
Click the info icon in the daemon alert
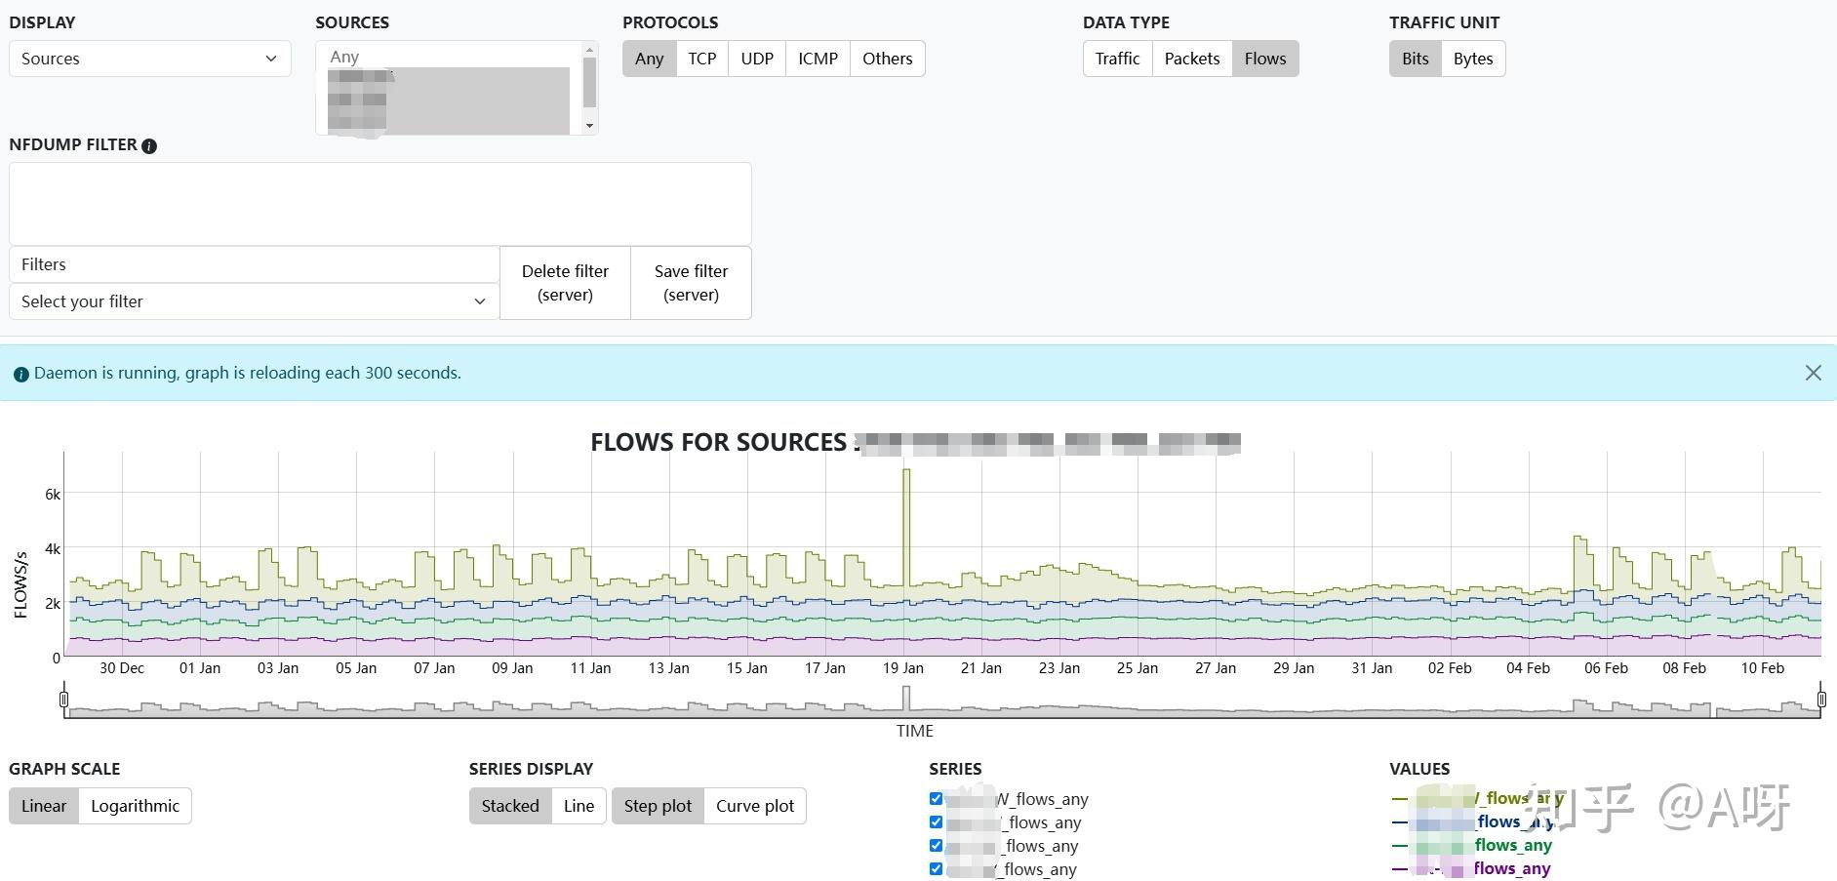tap(21, 374)
